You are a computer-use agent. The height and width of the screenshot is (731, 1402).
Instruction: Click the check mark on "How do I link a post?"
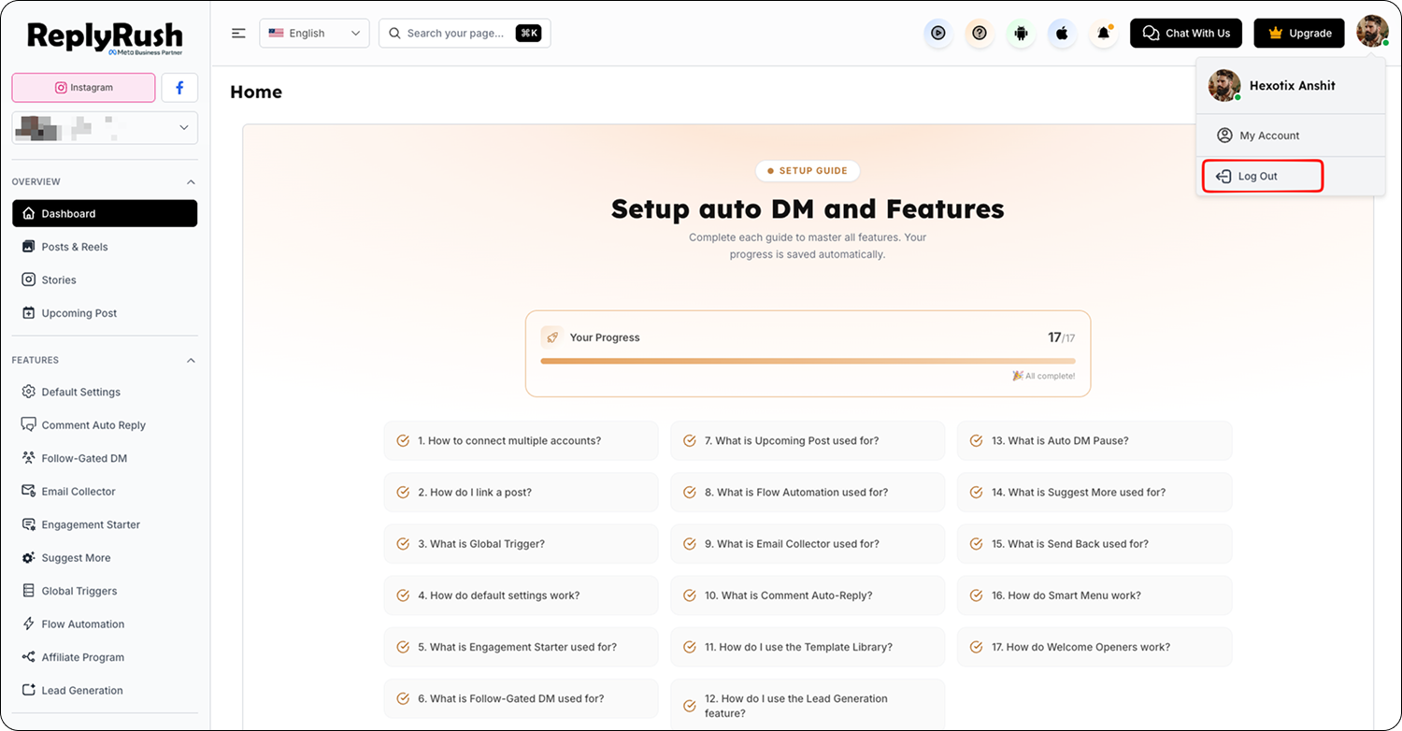404,493
